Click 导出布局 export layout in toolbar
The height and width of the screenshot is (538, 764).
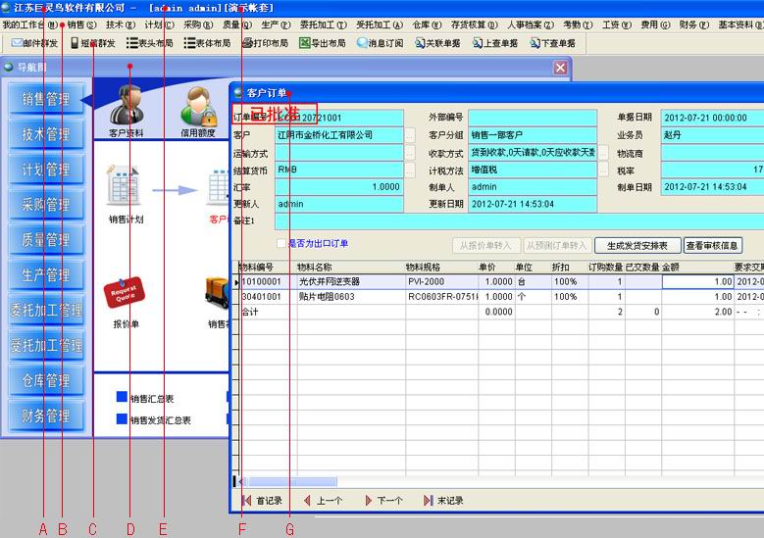(323, 43)
